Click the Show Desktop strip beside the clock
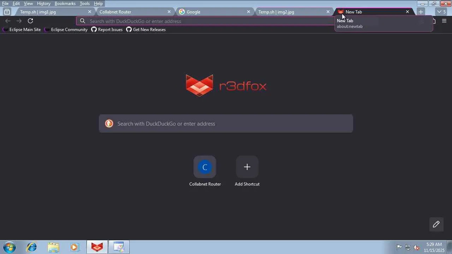 click(450, 247)
